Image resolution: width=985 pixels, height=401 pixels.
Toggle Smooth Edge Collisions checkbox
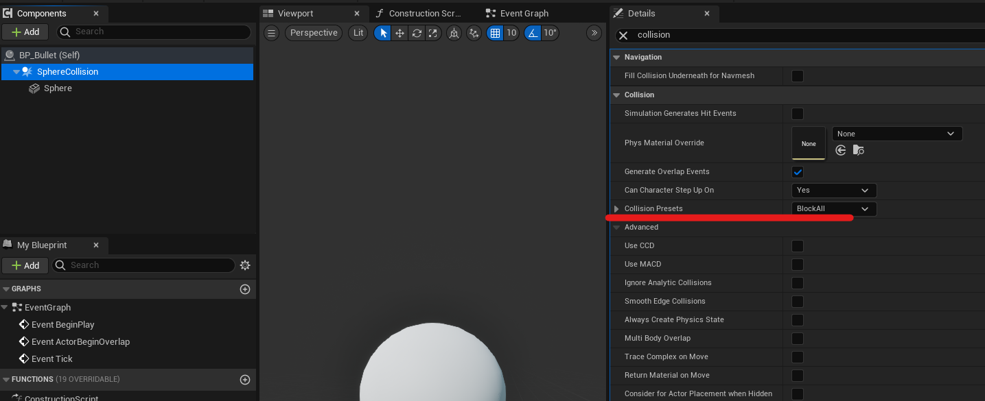[x=798, y=302]
